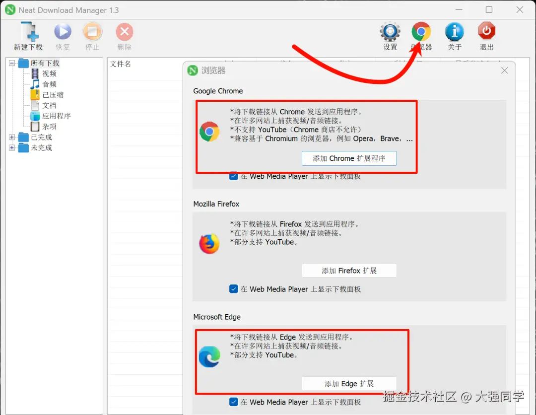
Task: Click the '不支持 YouTube' Chrome note
Action: (296, 130)
